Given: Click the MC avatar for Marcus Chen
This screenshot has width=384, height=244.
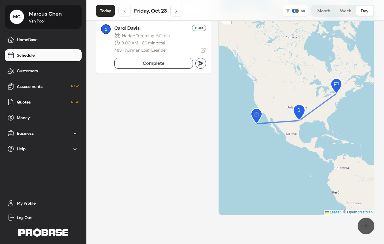Looking at the screenshot, I should coord(17,17).
